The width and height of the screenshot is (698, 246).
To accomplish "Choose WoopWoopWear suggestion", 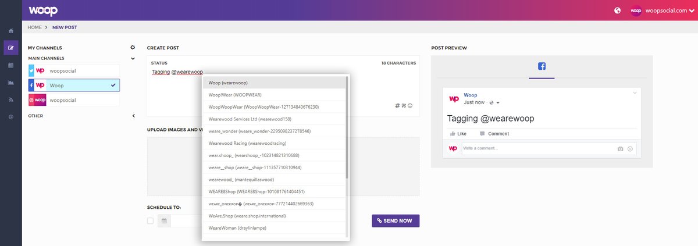I will point(274,107).
